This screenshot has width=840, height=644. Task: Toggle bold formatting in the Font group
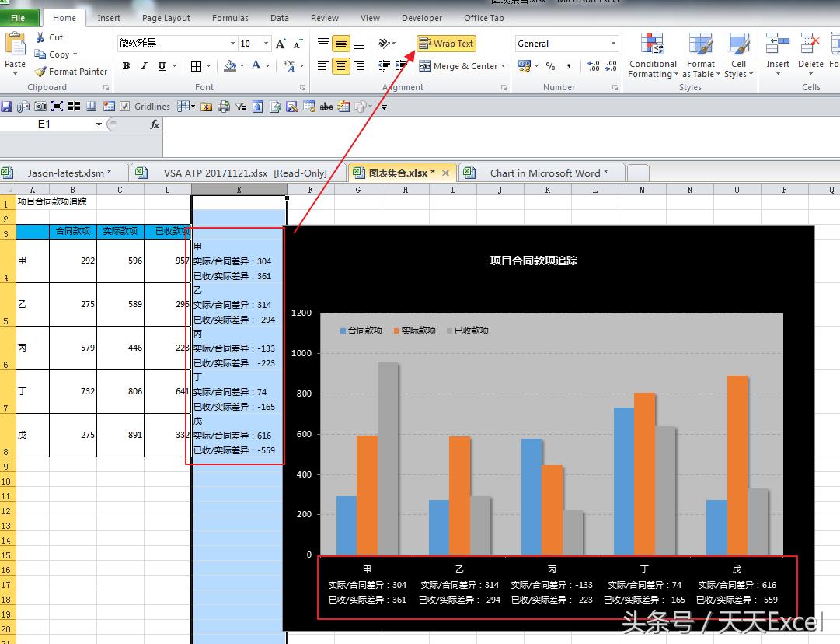[126, 65]
